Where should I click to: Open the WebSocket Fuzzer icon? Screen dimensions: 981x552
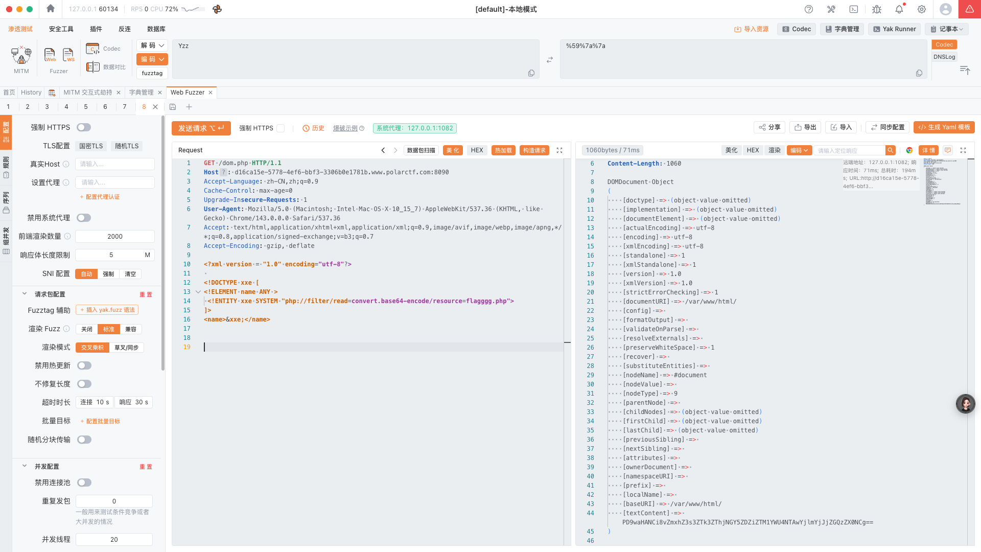click(68, 54)
